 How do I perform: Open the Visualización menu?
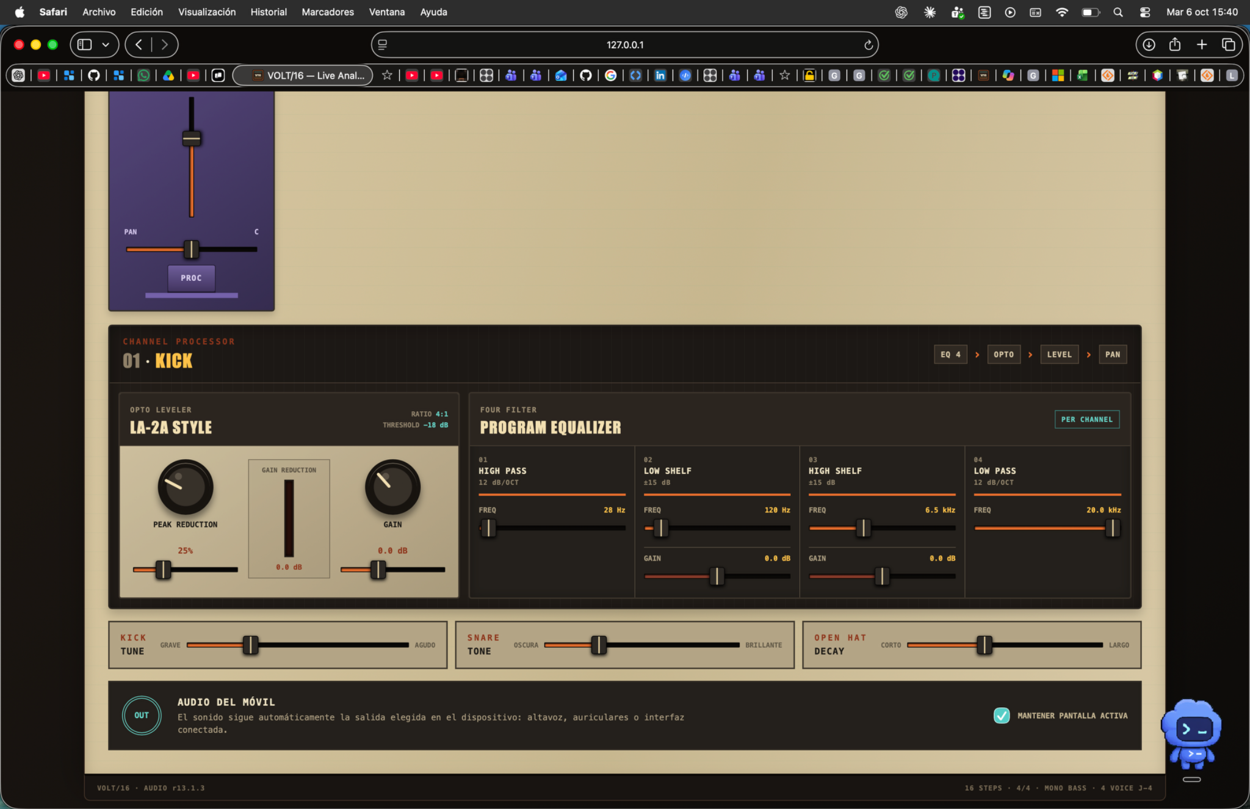[x=207, y=12]
